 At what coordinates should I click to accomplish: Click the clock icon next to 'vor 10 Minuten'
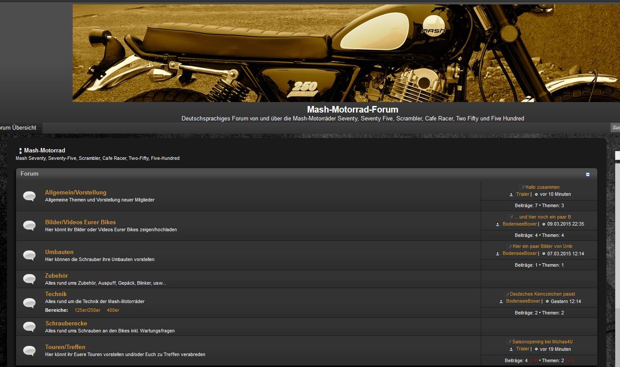(x=536, y=194)
